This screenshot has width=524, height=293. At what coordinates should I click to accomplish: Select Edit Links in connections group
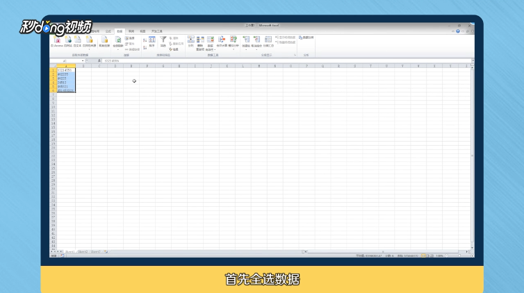tap(132, 49)
